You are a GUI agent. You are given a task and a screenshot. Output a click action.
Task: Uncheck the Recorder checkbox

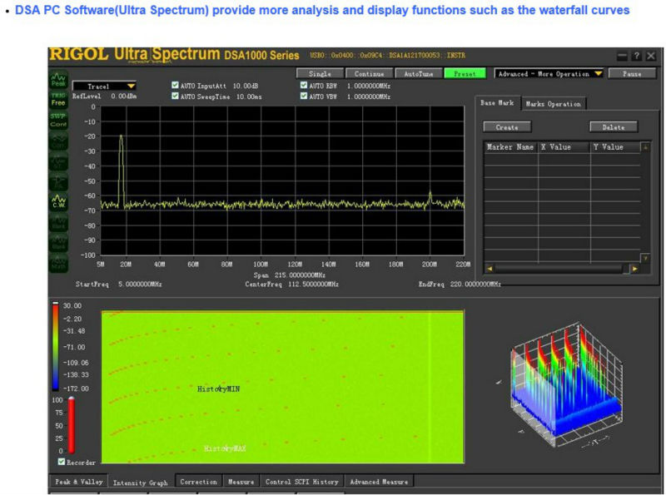pyautogui.click(x=62, y=462)
